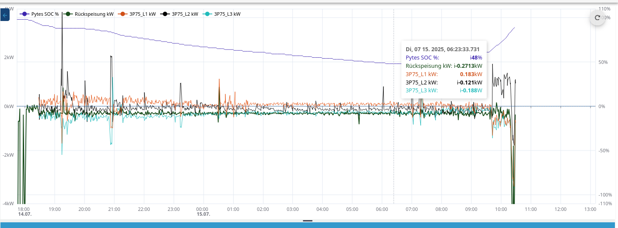This screenshot has width=618, height=228.
Task: Click the tooltip 3P75_L3 -0.188 row
Action: pyautogui.click(x=444, y=91)
